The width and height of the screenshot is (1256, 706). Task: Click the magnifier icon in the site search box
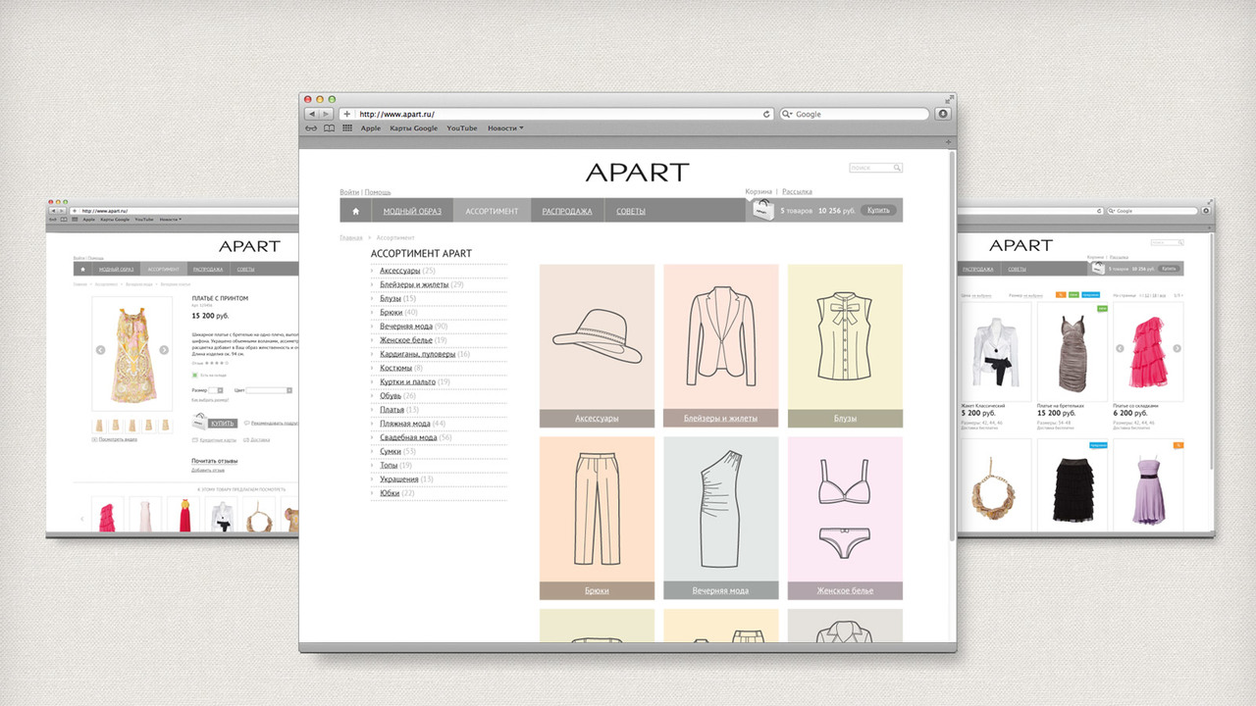pos(897,169)
